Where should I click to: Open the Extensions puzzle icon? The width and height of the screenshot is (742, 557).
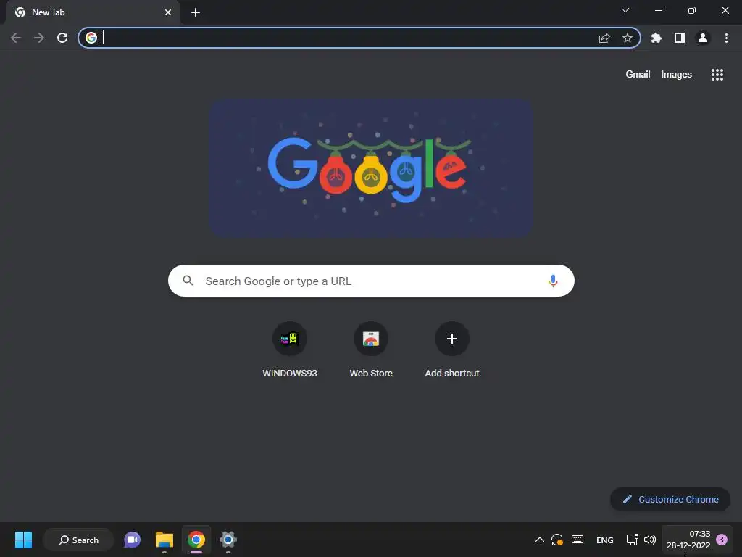[x=656, y=38]
